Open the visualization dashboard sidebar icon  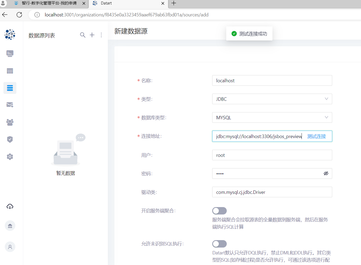tap(10, 53)
